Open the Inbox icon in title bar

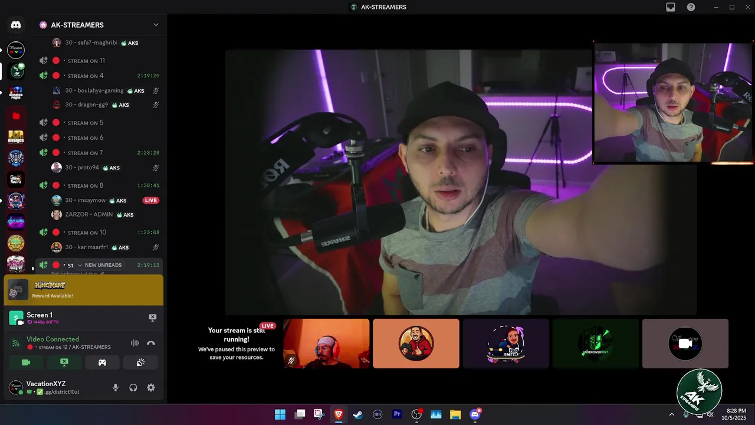(x=671, y=7)
